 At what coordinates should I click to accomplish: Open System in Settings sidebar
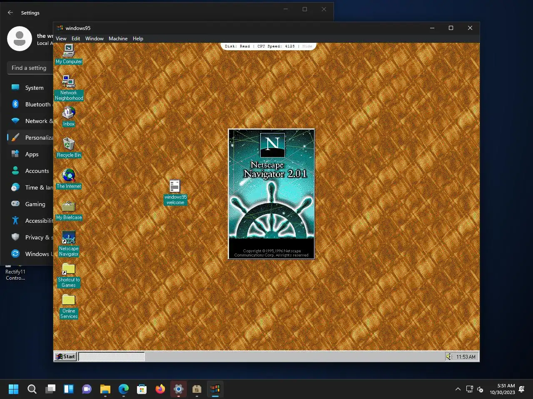30,88
